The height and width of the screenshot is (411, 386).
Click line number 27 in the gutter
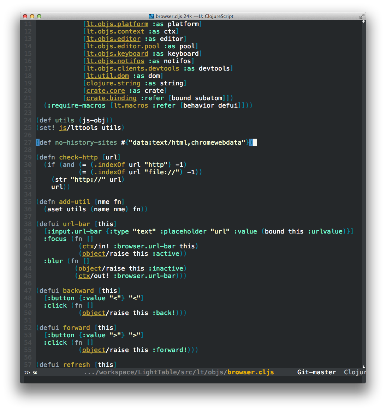point(28,143)
